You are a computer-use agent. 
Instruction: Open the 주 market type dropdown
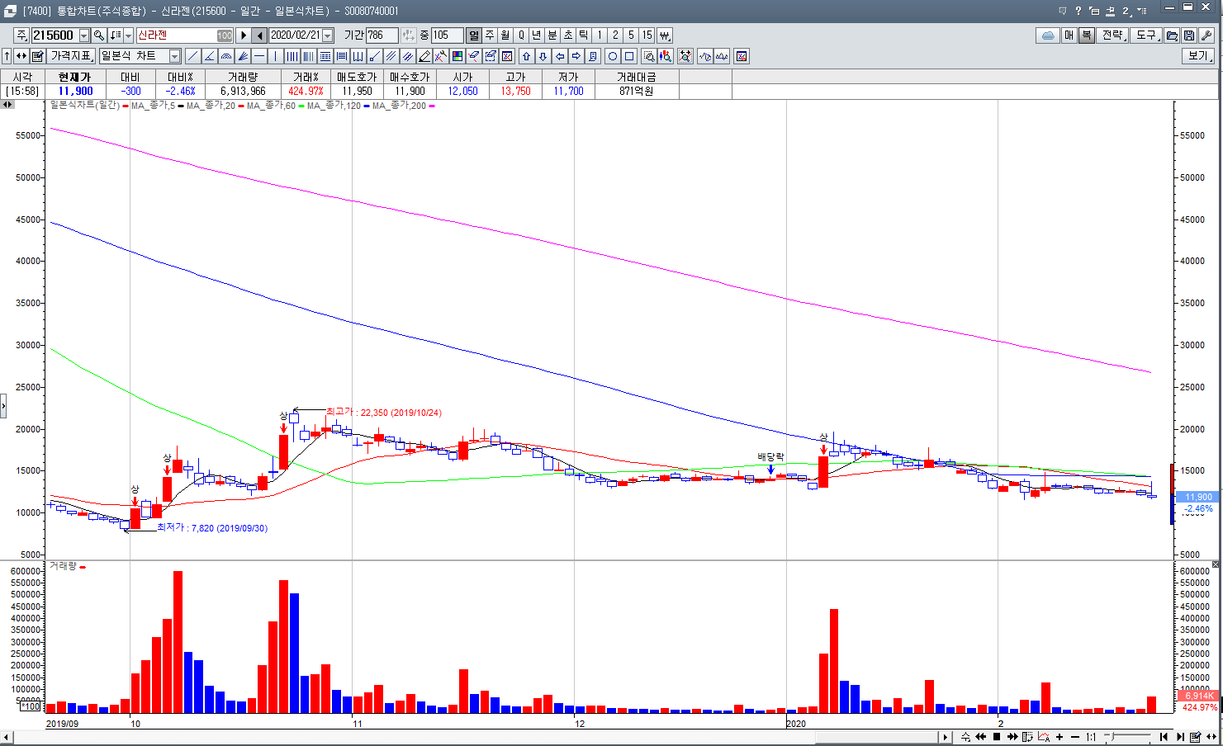[x=21, y=35]
